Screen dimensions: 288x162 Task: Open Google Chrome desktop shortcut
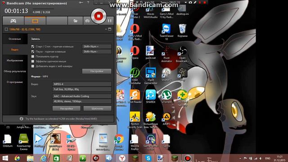119,142
